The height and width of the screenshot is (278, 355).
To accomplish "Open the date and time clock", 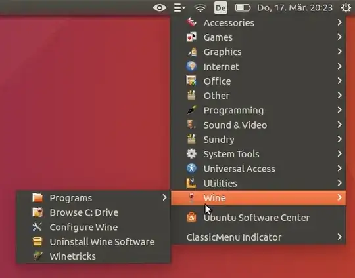I will (x=295, y=8).
